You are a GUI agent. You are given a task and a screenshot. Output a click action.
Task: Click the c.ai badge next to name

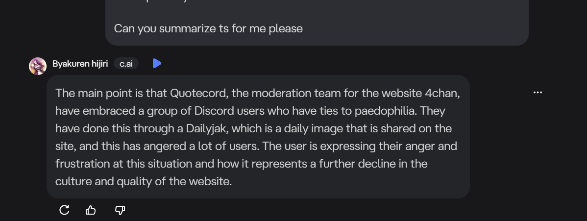point(126,64)
